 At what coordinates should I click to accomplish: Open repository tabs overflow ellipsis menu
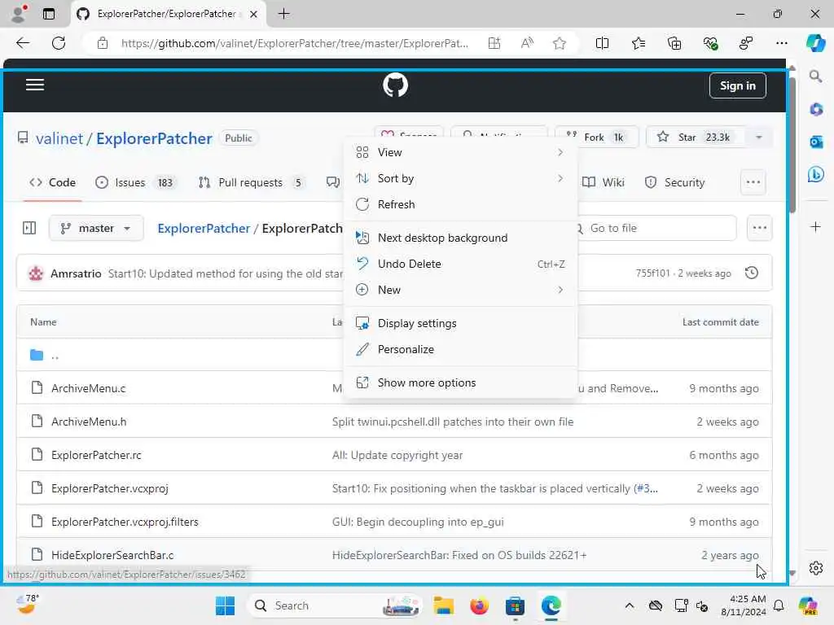[x=753, y=182]
